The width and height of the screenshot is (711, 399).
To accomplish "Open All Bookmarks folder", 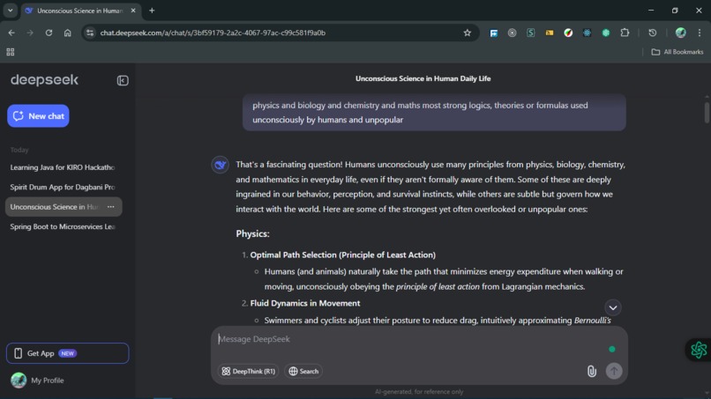I will (677, 52).
